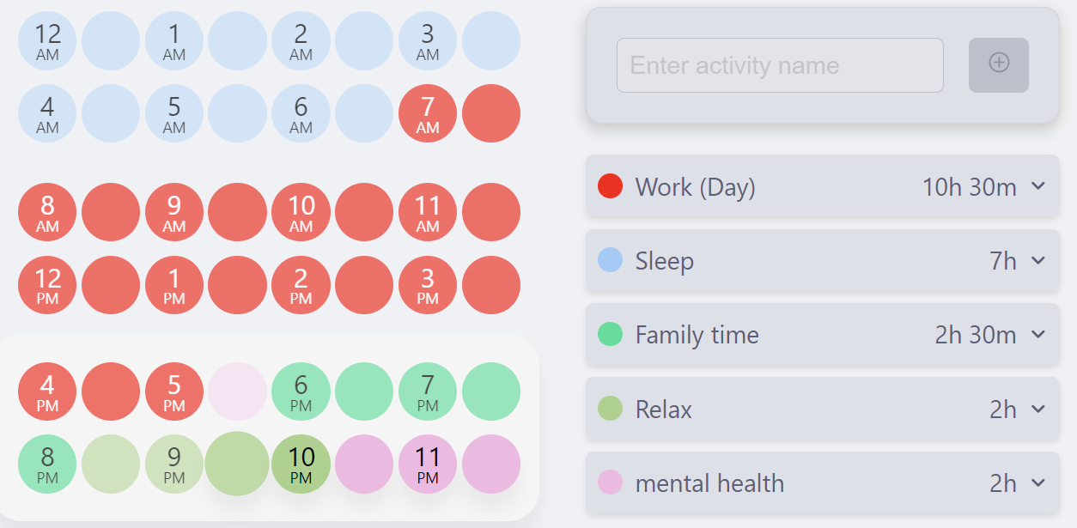
Task: Click the 11 PM time circle
Action: pos(428,464)
